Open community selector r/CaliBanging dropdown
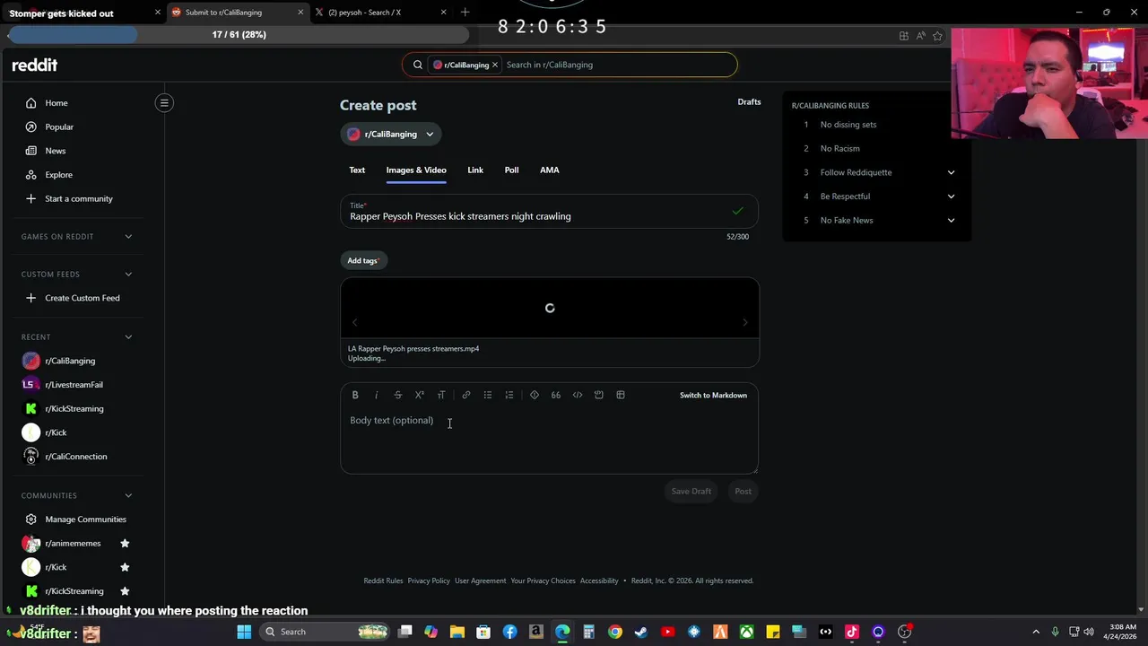The width and height of the screenshot is (1148, 646). pos(390,135)
